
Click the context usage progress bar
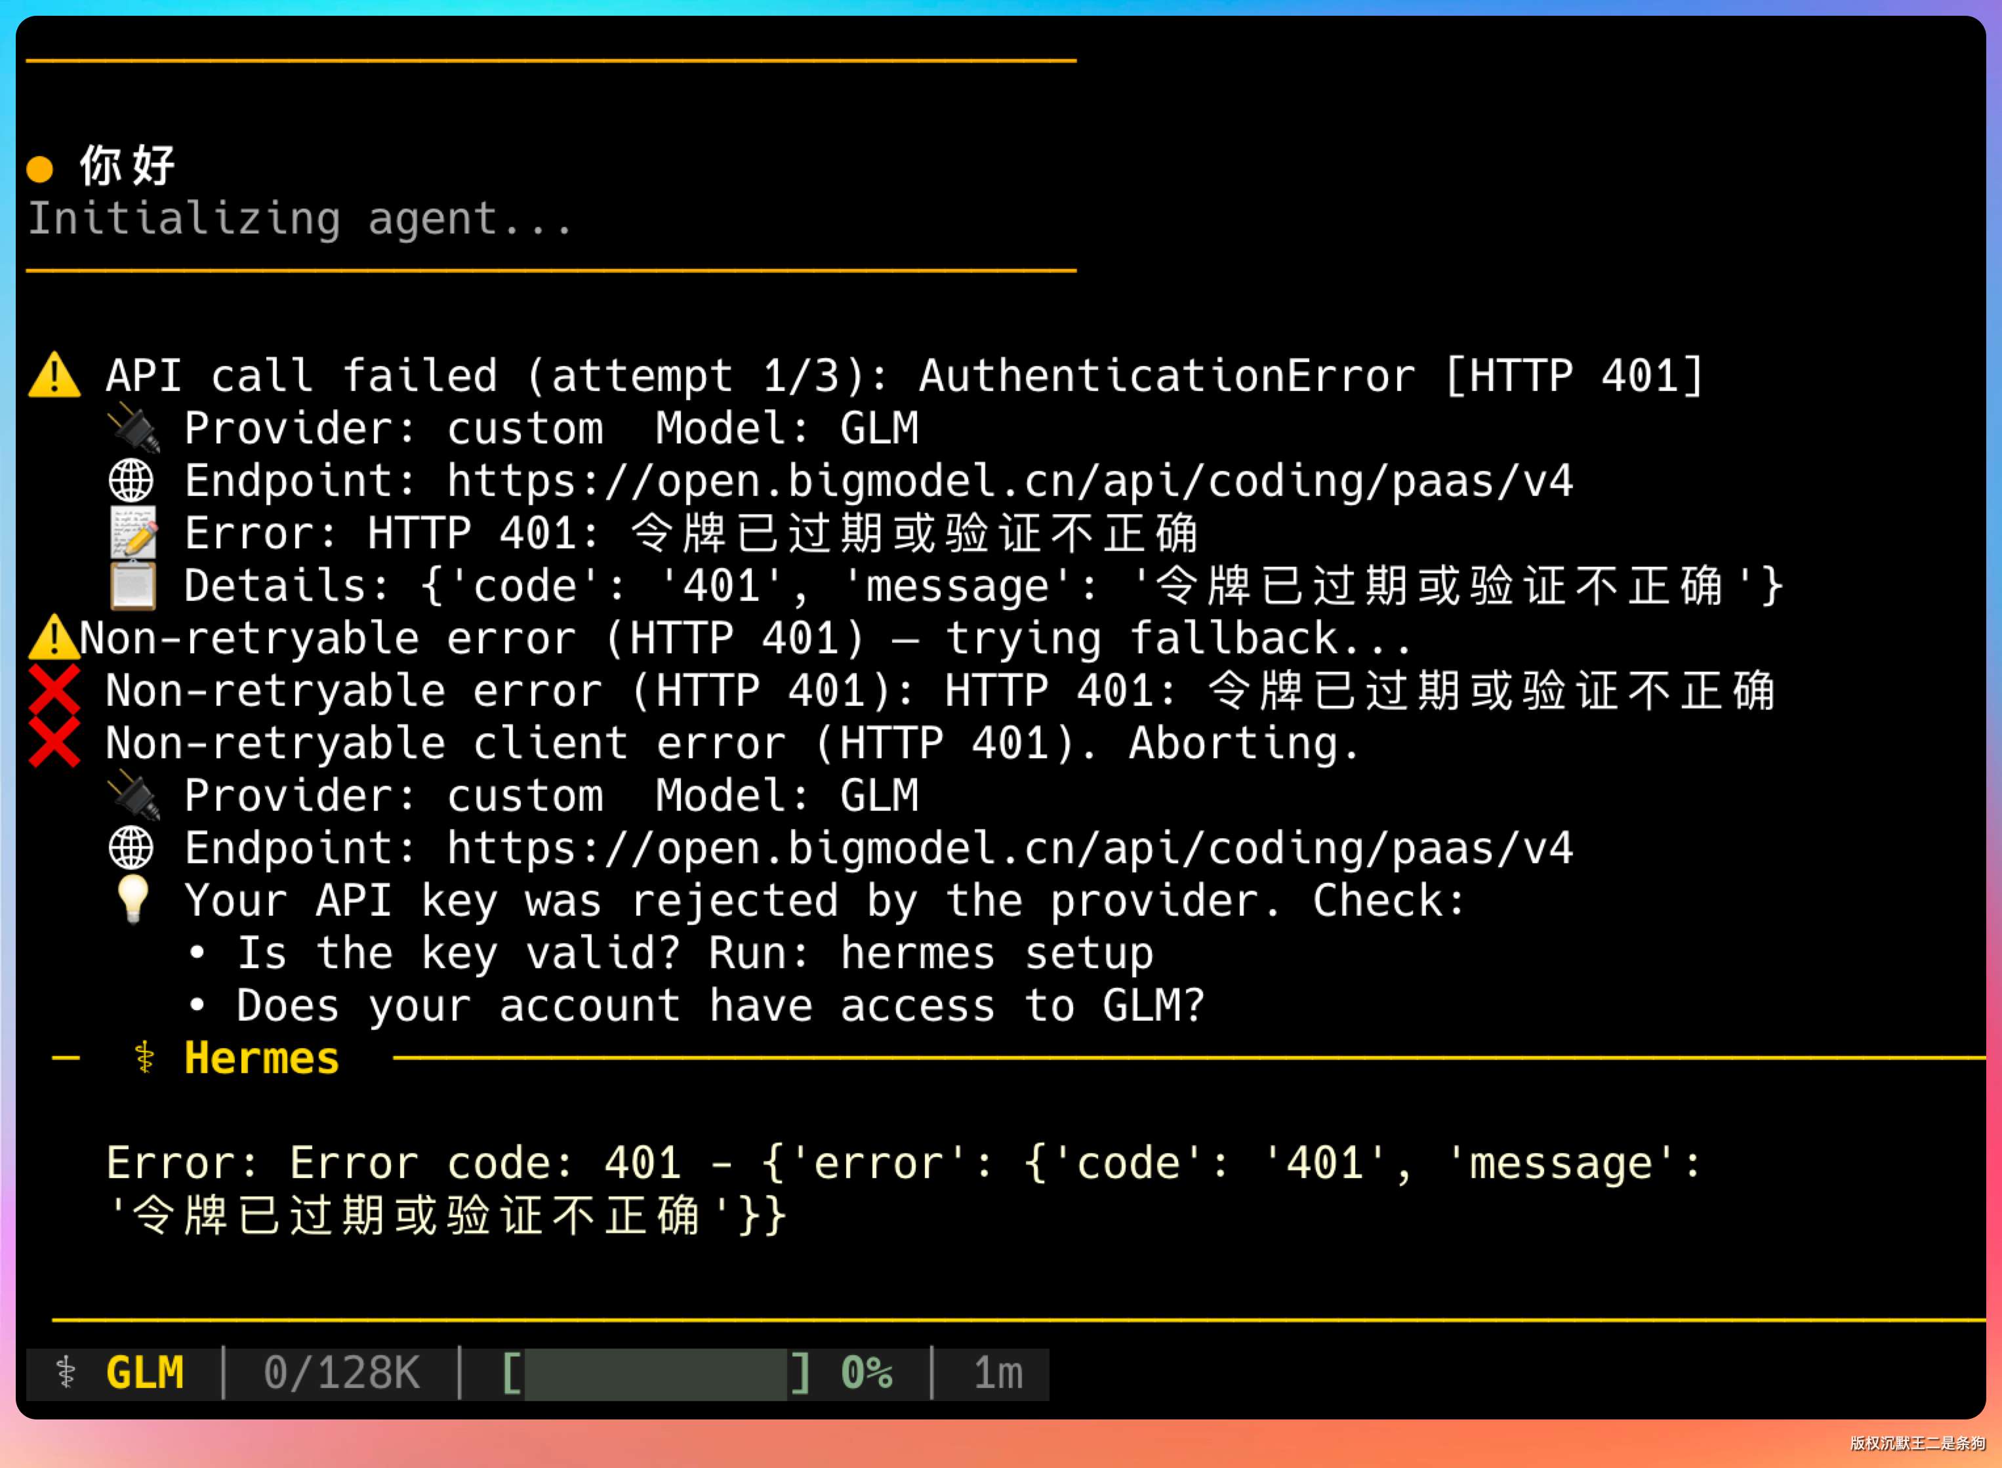(656, 1374)
